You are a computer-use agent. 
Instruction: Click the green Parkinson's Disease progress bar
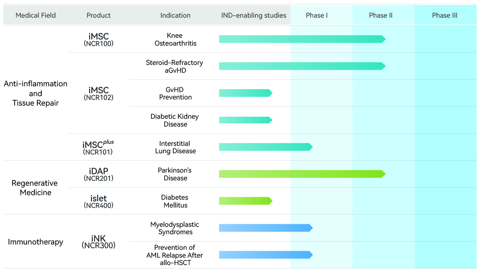pos(302,174)
